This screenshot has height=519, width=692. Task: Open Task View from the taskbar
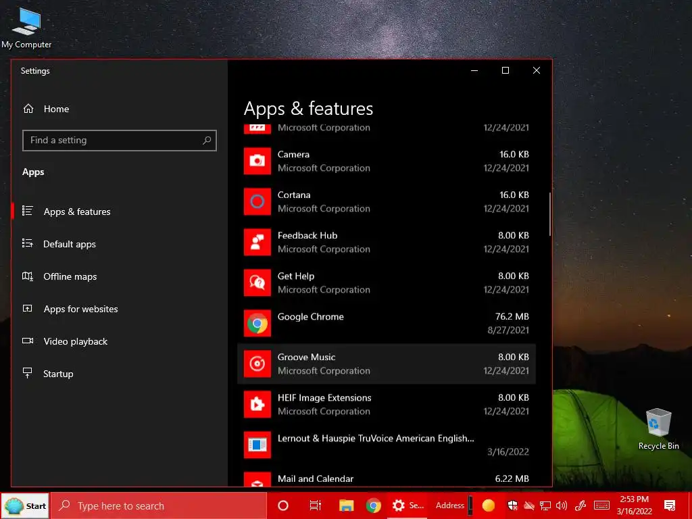[x=315, y=505]
